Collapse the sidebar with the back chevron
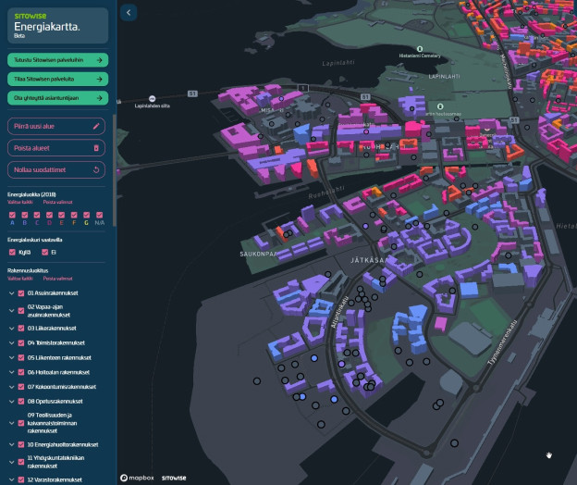Screen dimensions: 577x485 click(x=129, y=13)
